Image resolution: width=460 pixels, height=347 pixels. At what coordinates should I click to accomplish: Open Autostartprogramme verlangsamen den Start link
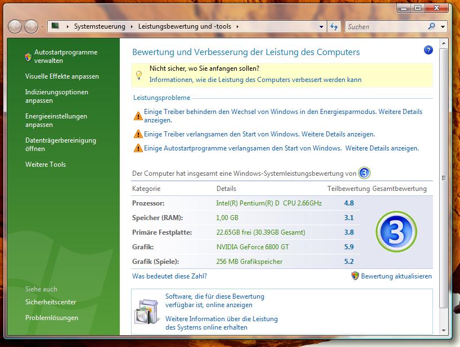click(x=281, y=148)
